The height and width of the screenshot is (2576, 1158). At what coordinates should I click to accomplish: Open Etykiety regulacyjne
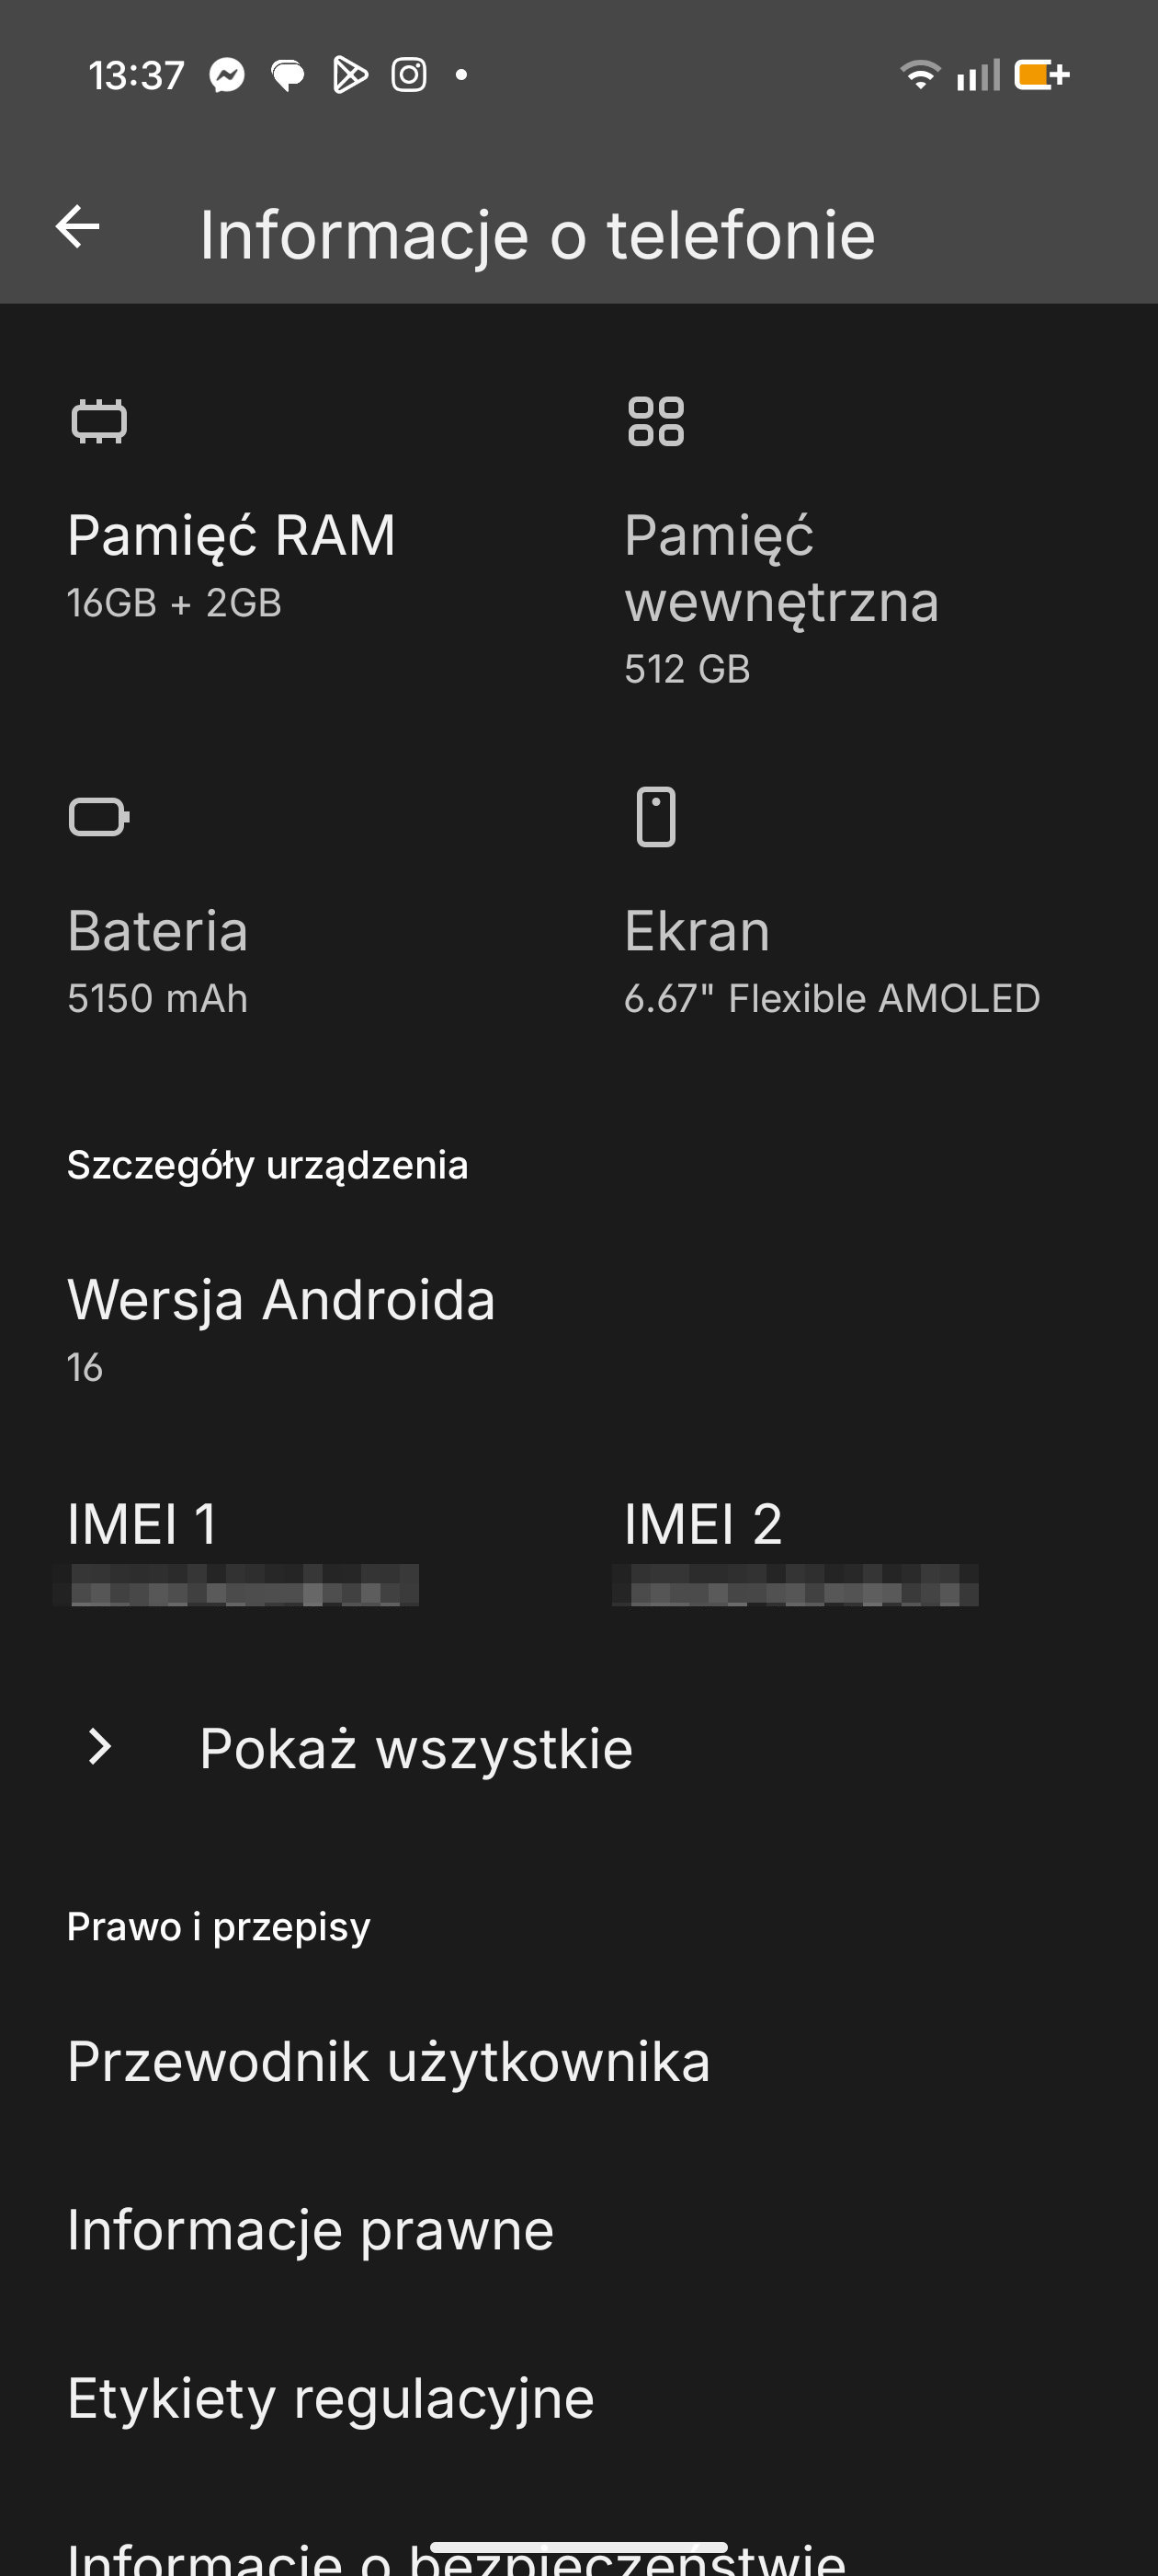[578, 2397]
